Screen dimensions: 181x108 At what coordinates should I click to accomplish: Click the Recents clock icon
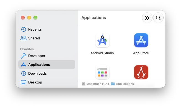[24, 29]
